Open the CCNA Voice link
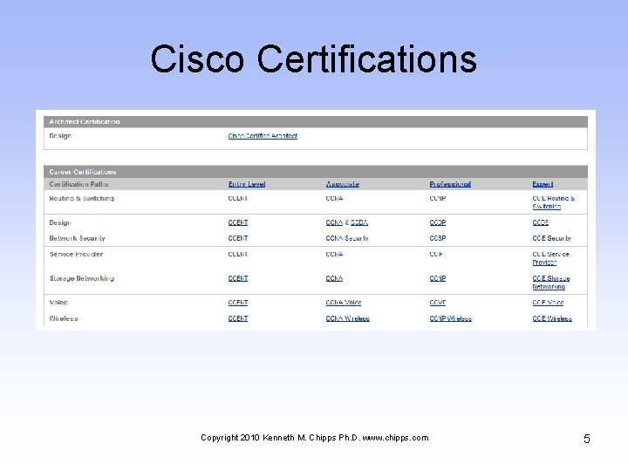Image resolution: width=628 pixels, height=471 pixels. (344, 303)
